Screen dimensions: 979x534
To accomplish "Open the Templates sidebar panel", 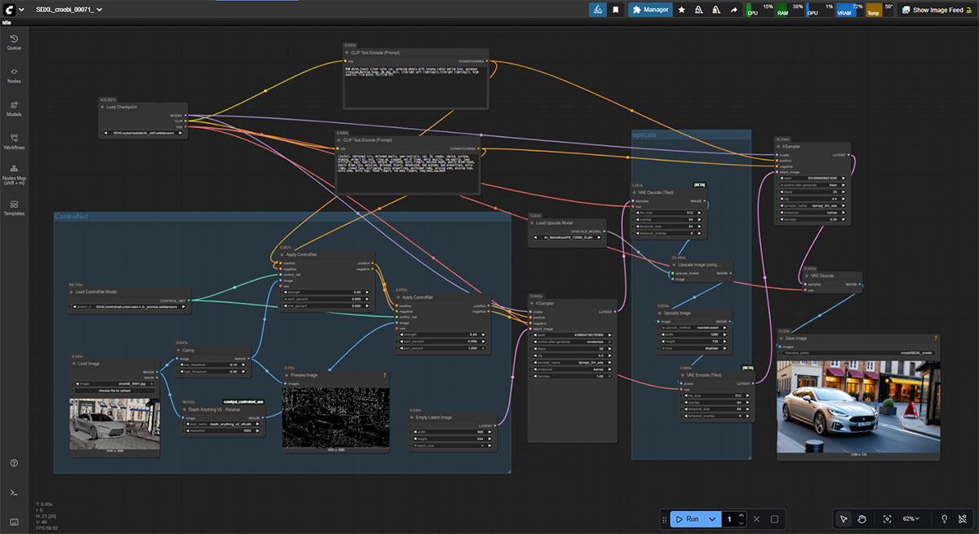I will 14,208.
